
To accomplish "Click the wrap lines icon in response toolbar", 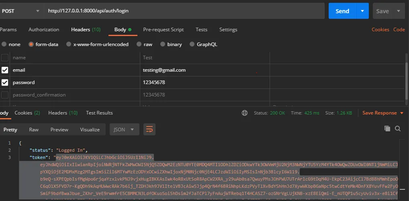I will tap(149, 129).
